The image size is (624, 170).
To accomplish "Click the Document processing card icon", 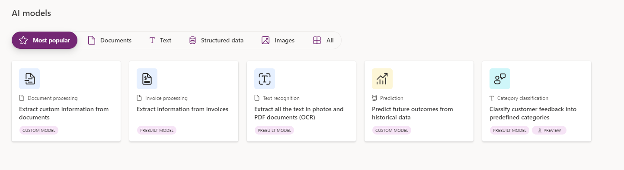I will pos(29,79).
